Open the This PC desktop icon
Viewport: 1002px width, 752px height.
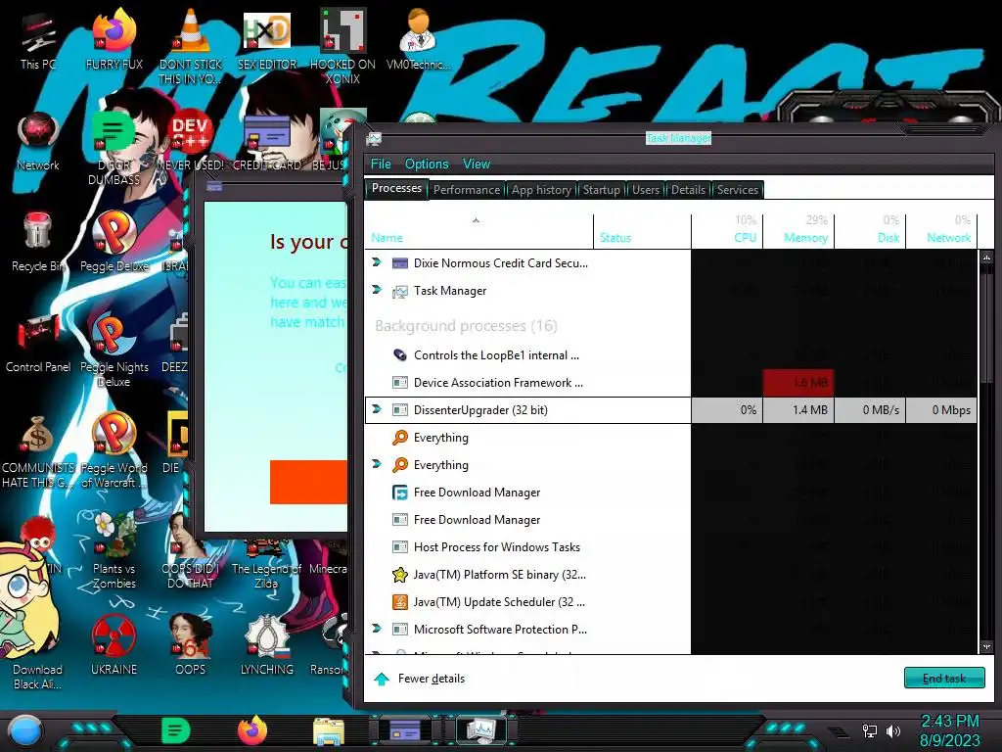click(38, 41)
